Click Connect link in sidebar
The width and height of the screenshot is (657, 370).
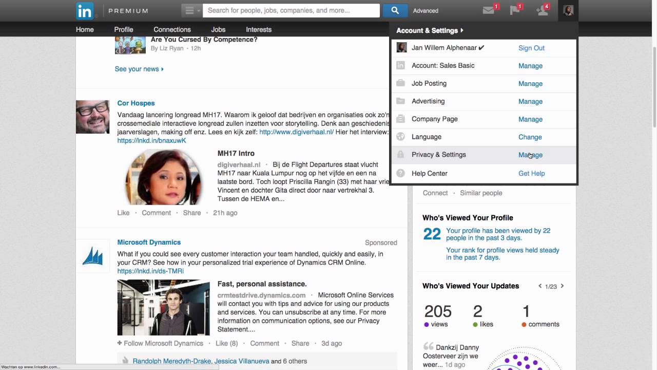[435, 193]
